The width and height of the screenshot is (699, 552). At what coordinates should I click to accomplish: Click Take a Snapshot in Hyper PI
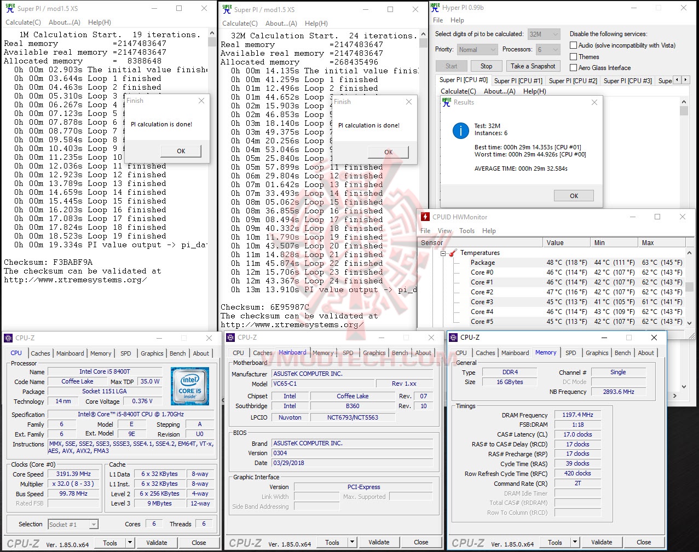point(533,66)
